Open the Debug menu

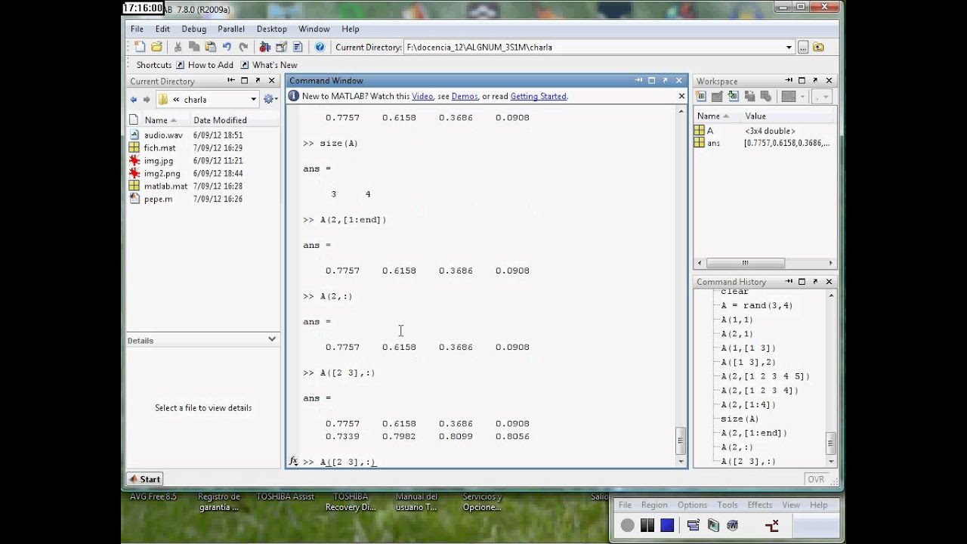point(193,29)
